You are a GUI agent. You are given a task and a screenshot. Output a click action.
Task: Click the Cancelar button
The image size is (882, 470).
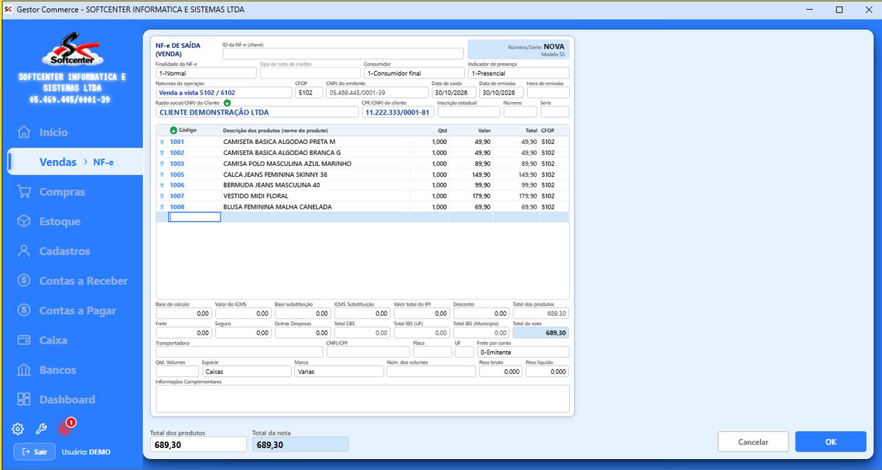pyautogui.click(x=753, y=442)
